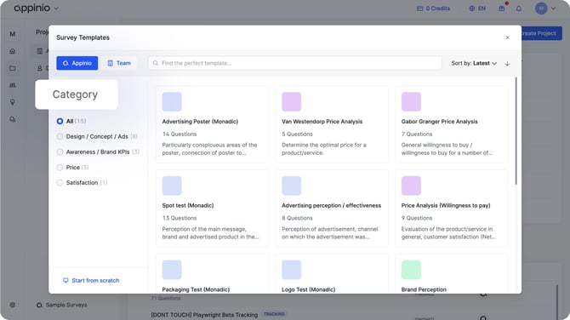Close the Survey Templates dialog
This screenshot has width=570, height=320.
(508, 37)
